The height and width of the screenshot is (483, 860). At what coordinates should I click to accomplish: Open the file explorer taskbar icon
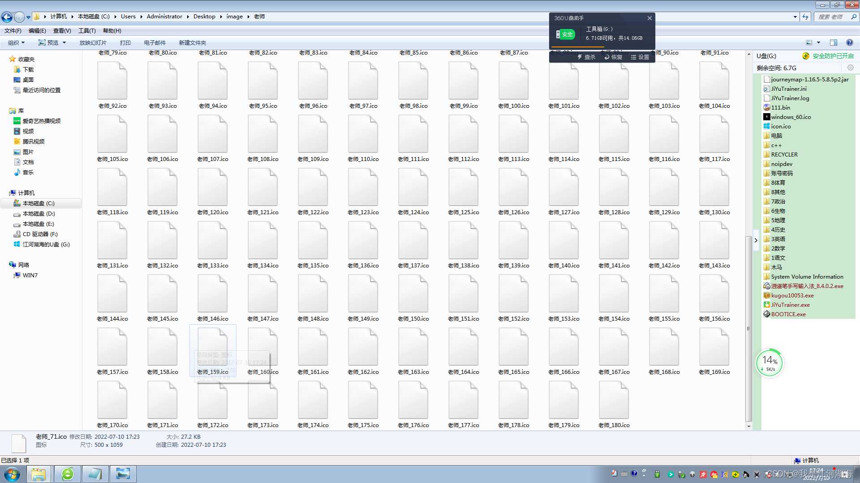click(x=39, y=474)
